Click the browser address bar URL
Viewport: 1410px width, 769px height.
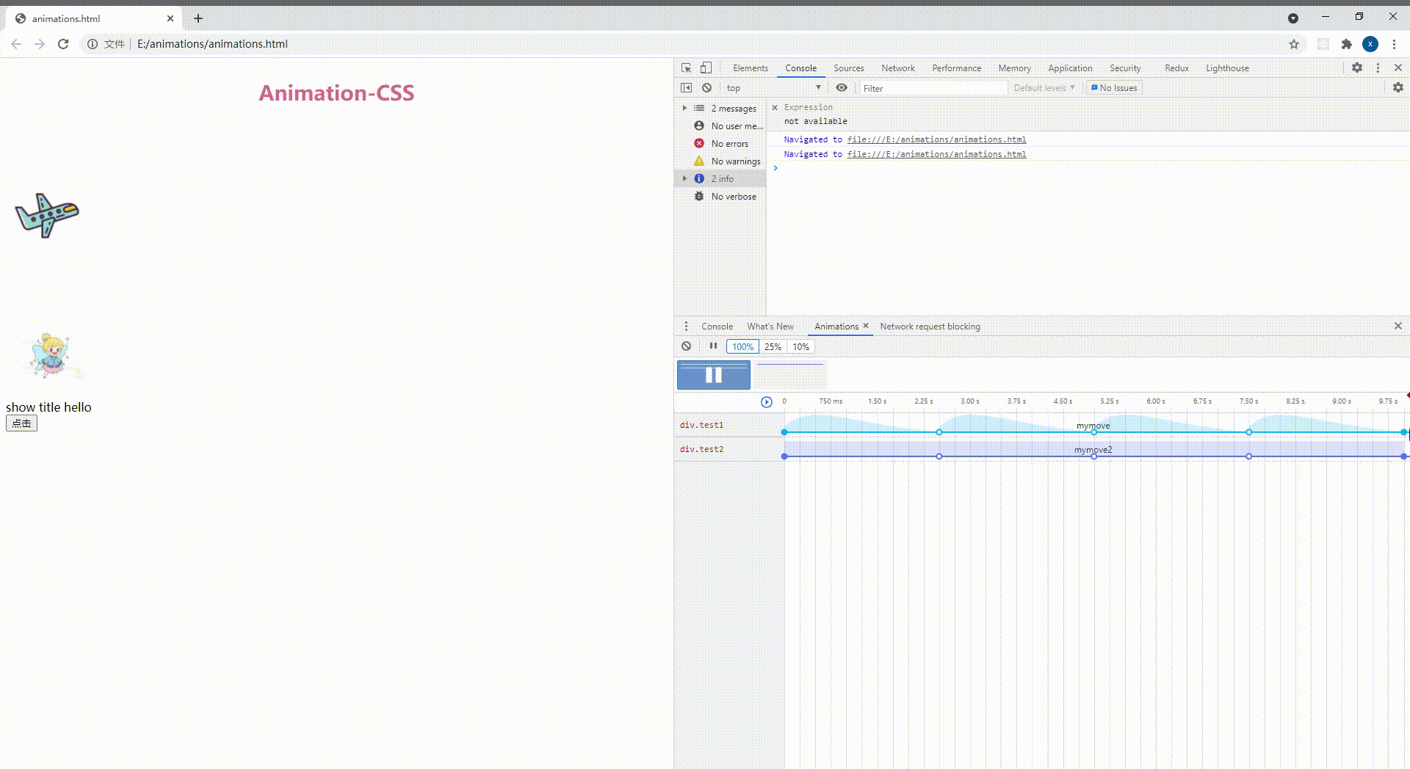coord(212,44)
